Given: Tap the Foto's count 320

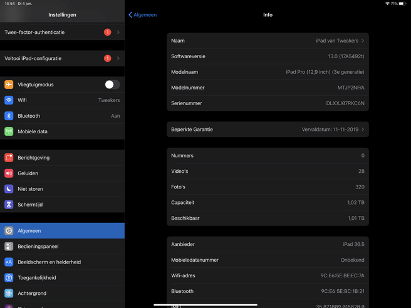Looking at the screenshot, I should [x=360, y=187].
